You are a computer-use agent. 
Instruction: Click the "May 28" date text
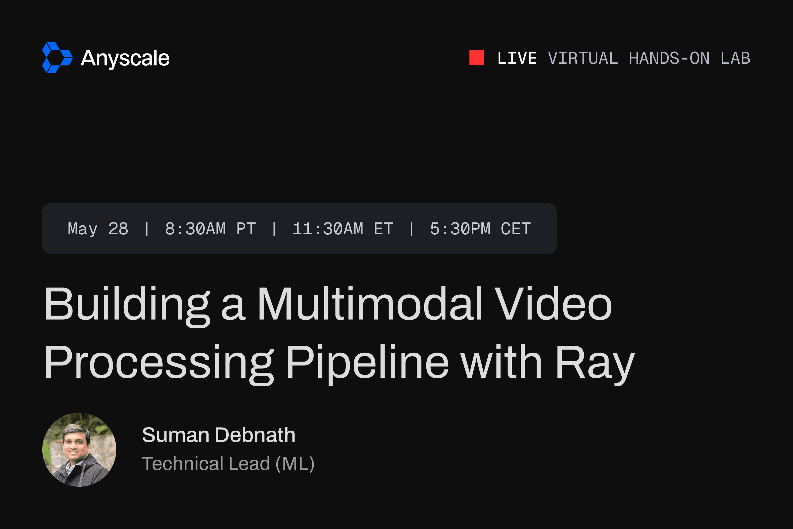pos(98,229)
